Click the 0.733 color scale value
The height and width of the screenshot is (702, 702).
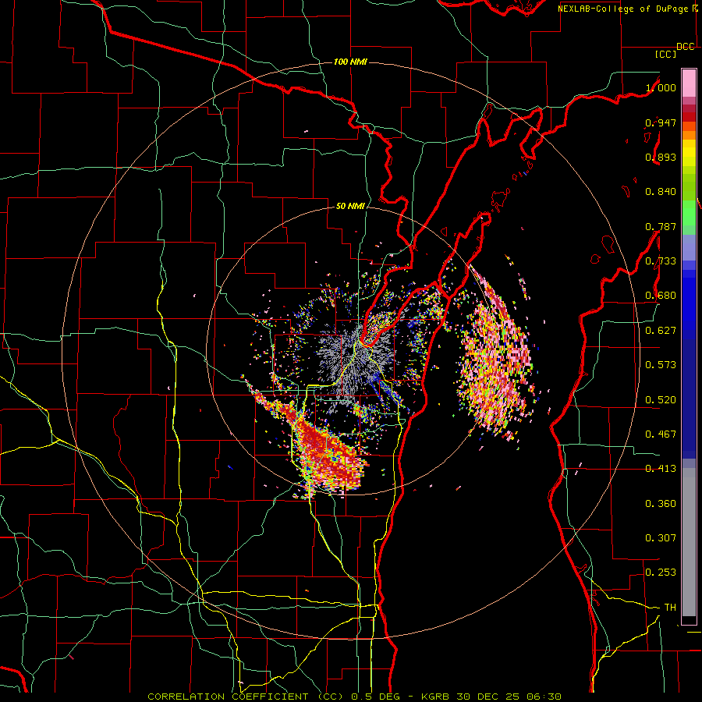tap(661, 261)
